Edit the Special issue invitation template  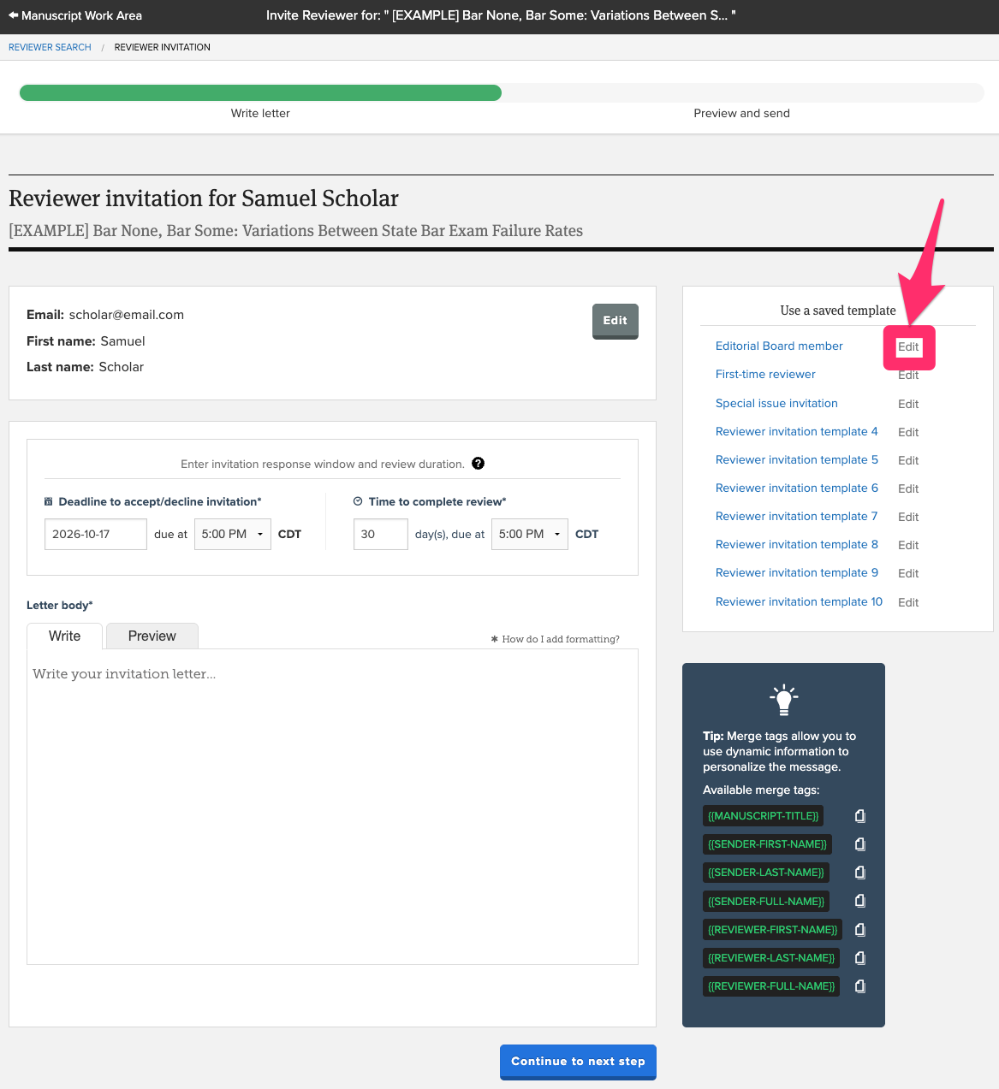click(908, 404)
